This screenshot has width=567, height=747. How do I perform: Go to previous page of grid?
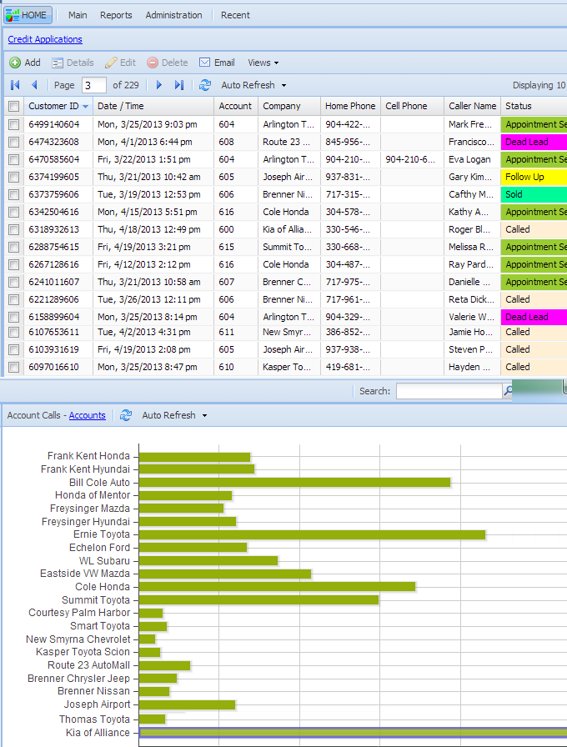pos(34,85)
